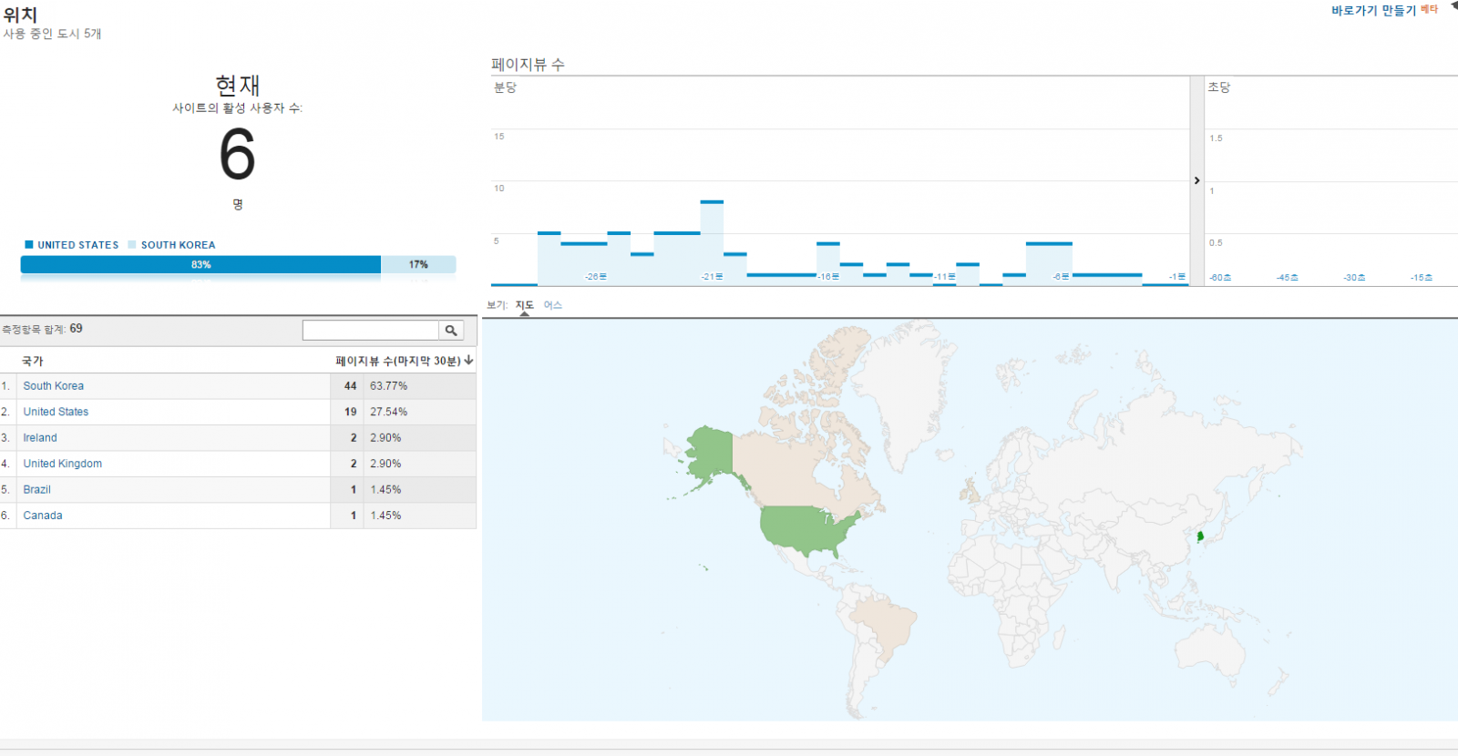1458x756 pixels.
Task: Open the 바로가기 만들기 shortcut link
Action: [1373, 11]
